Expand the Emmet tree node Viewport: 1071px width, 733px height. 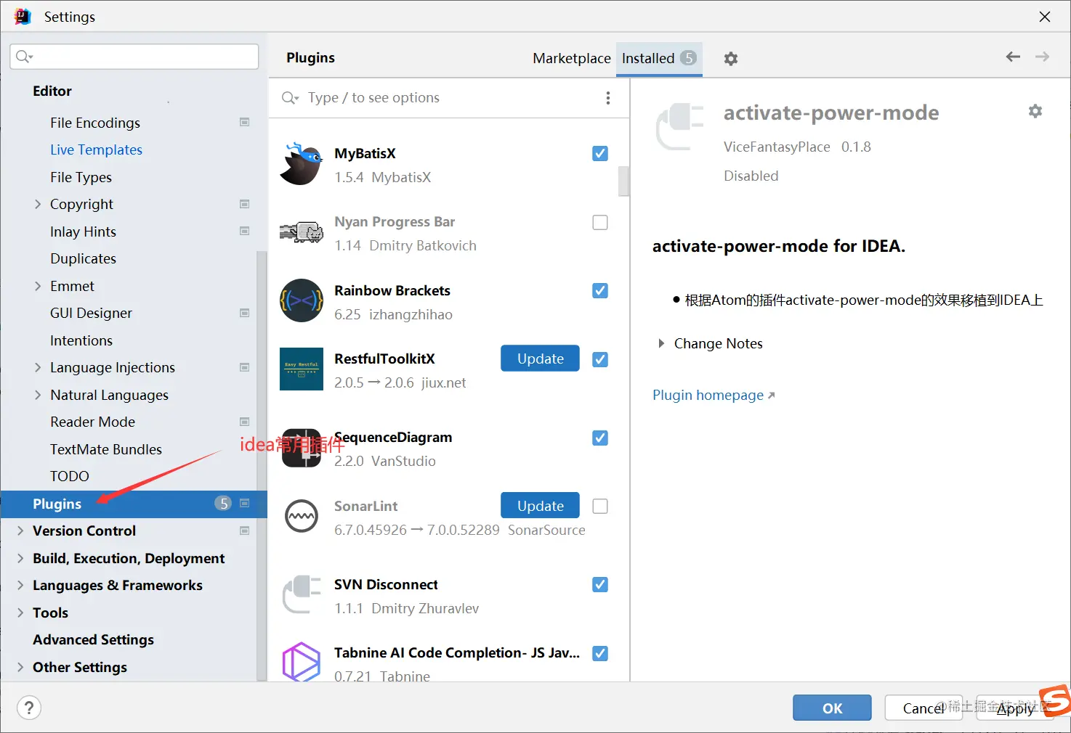38,286
